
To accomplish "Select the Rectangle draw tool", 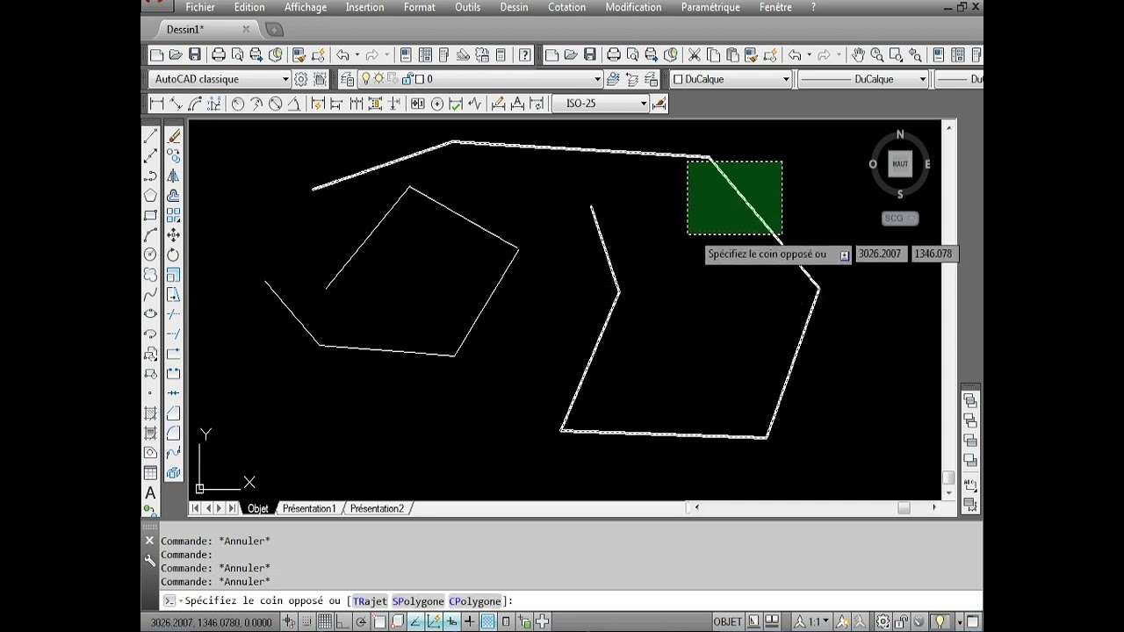I will click(x=150, y=215).
